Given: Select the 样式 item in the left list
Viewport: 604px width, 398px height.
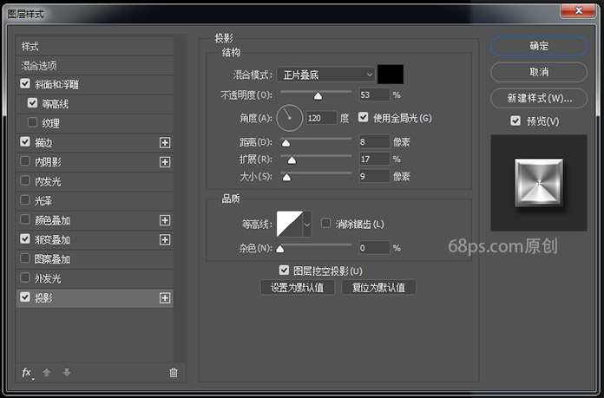Looking at the screenshot, I should (95, 47).
